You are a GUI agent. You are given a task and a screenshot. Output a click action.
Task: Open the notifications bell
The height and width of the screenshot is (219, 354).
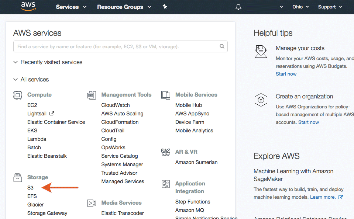(x=238, y=7)
